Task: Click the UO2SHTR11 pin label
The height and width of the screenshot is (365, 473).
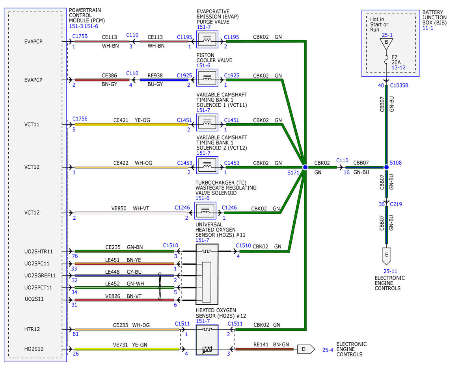Action: click(39, 251)
